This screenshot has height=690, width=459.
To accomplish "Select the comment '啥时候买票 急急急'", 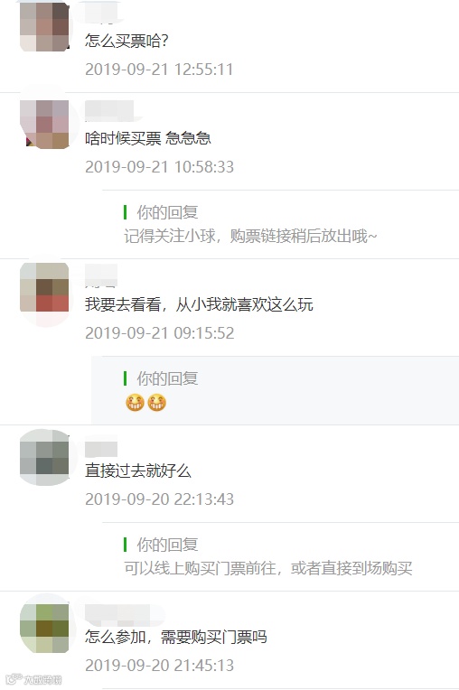I will click(x=148, y=138).
